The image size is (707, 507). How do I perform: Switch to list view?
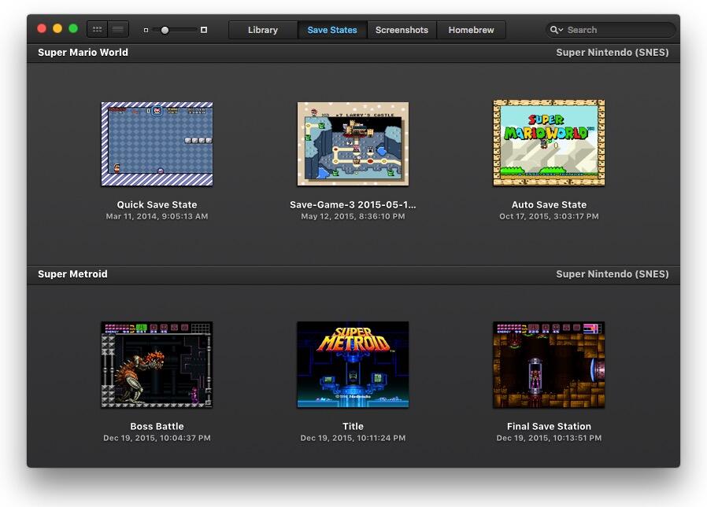click(117, 28)
